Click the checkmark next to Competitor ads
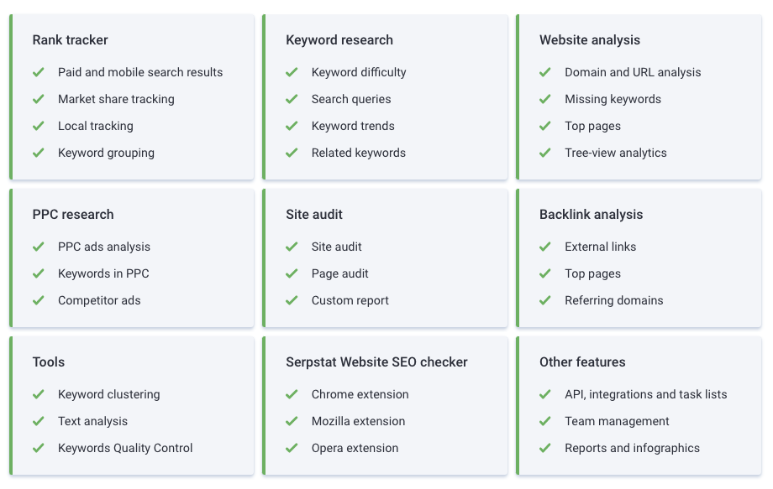This screenshot has width=773, height=489. click(39, 300)
